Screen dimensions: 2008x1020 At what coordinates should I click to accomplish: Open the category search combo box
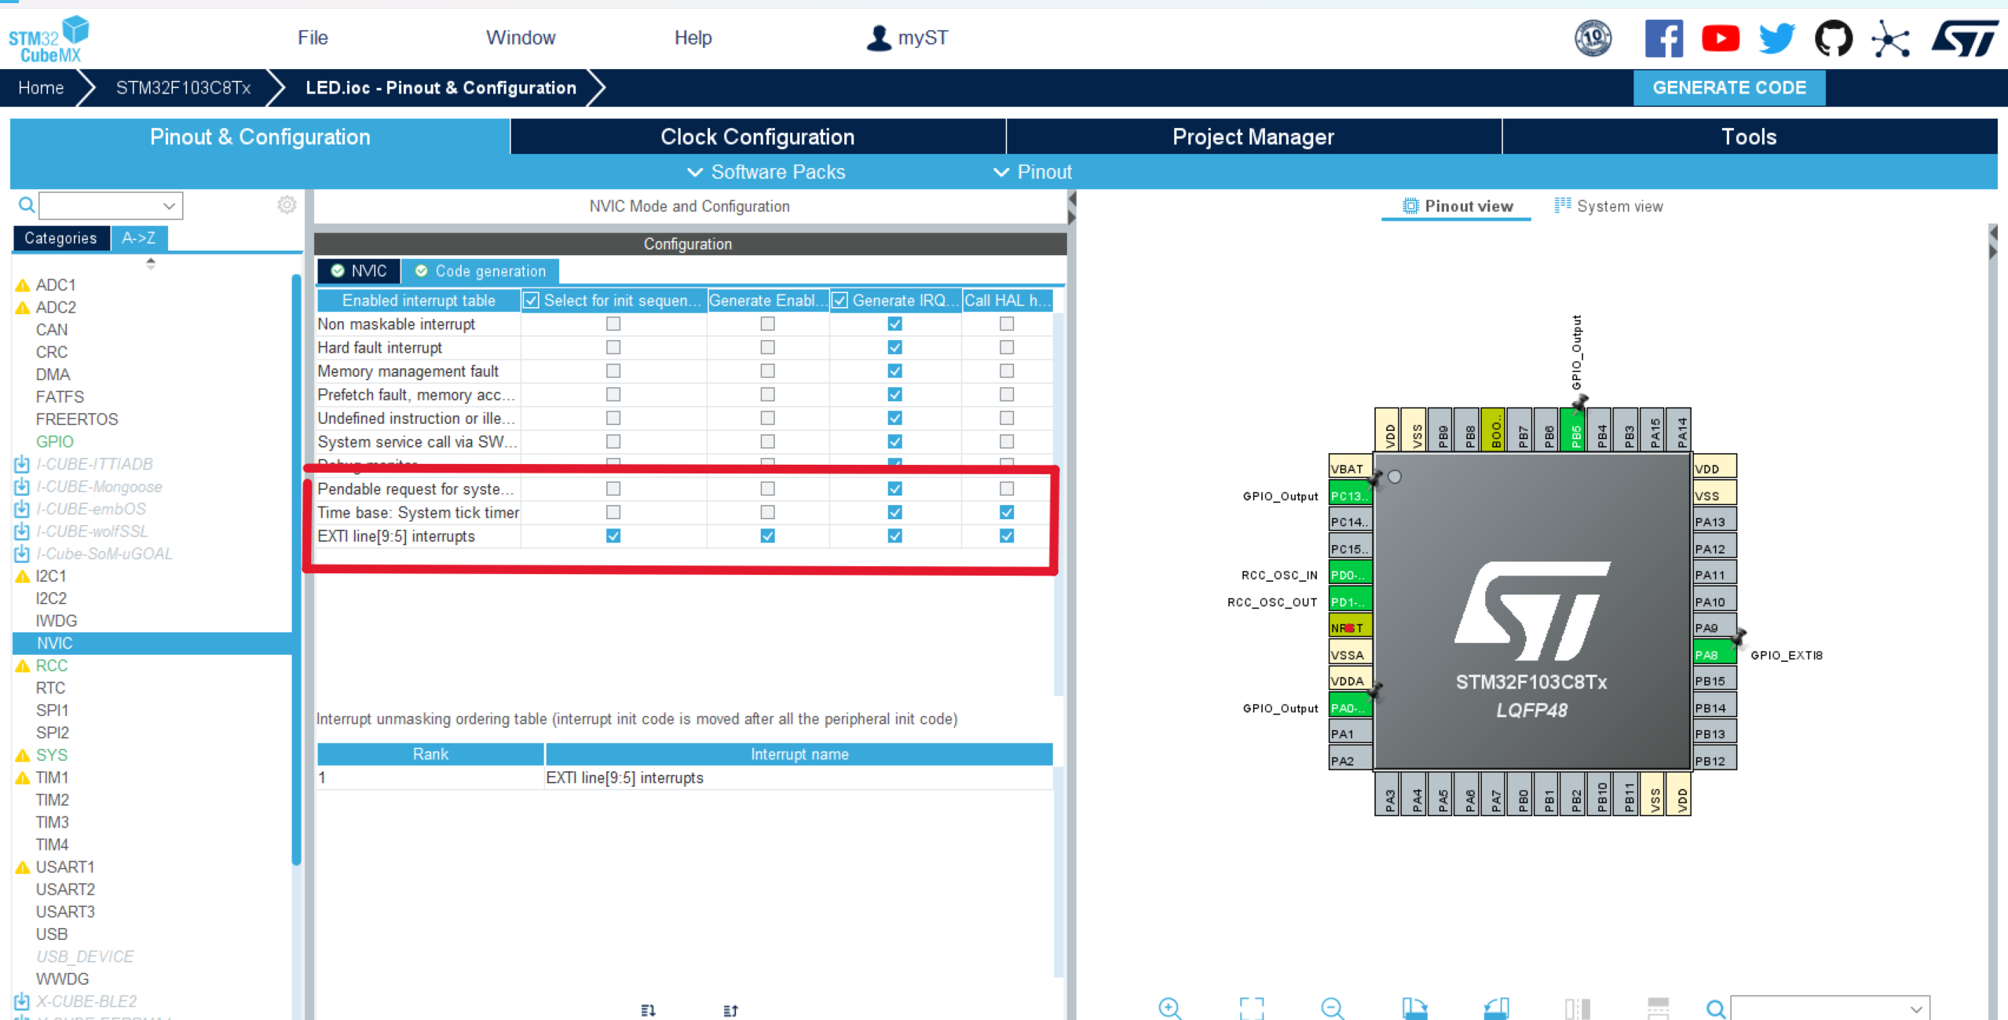point(111,206)
